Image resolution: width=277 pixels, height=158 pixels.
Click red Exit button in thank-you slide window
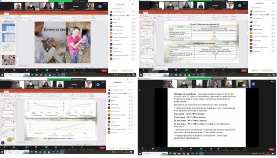click(104, 71)
